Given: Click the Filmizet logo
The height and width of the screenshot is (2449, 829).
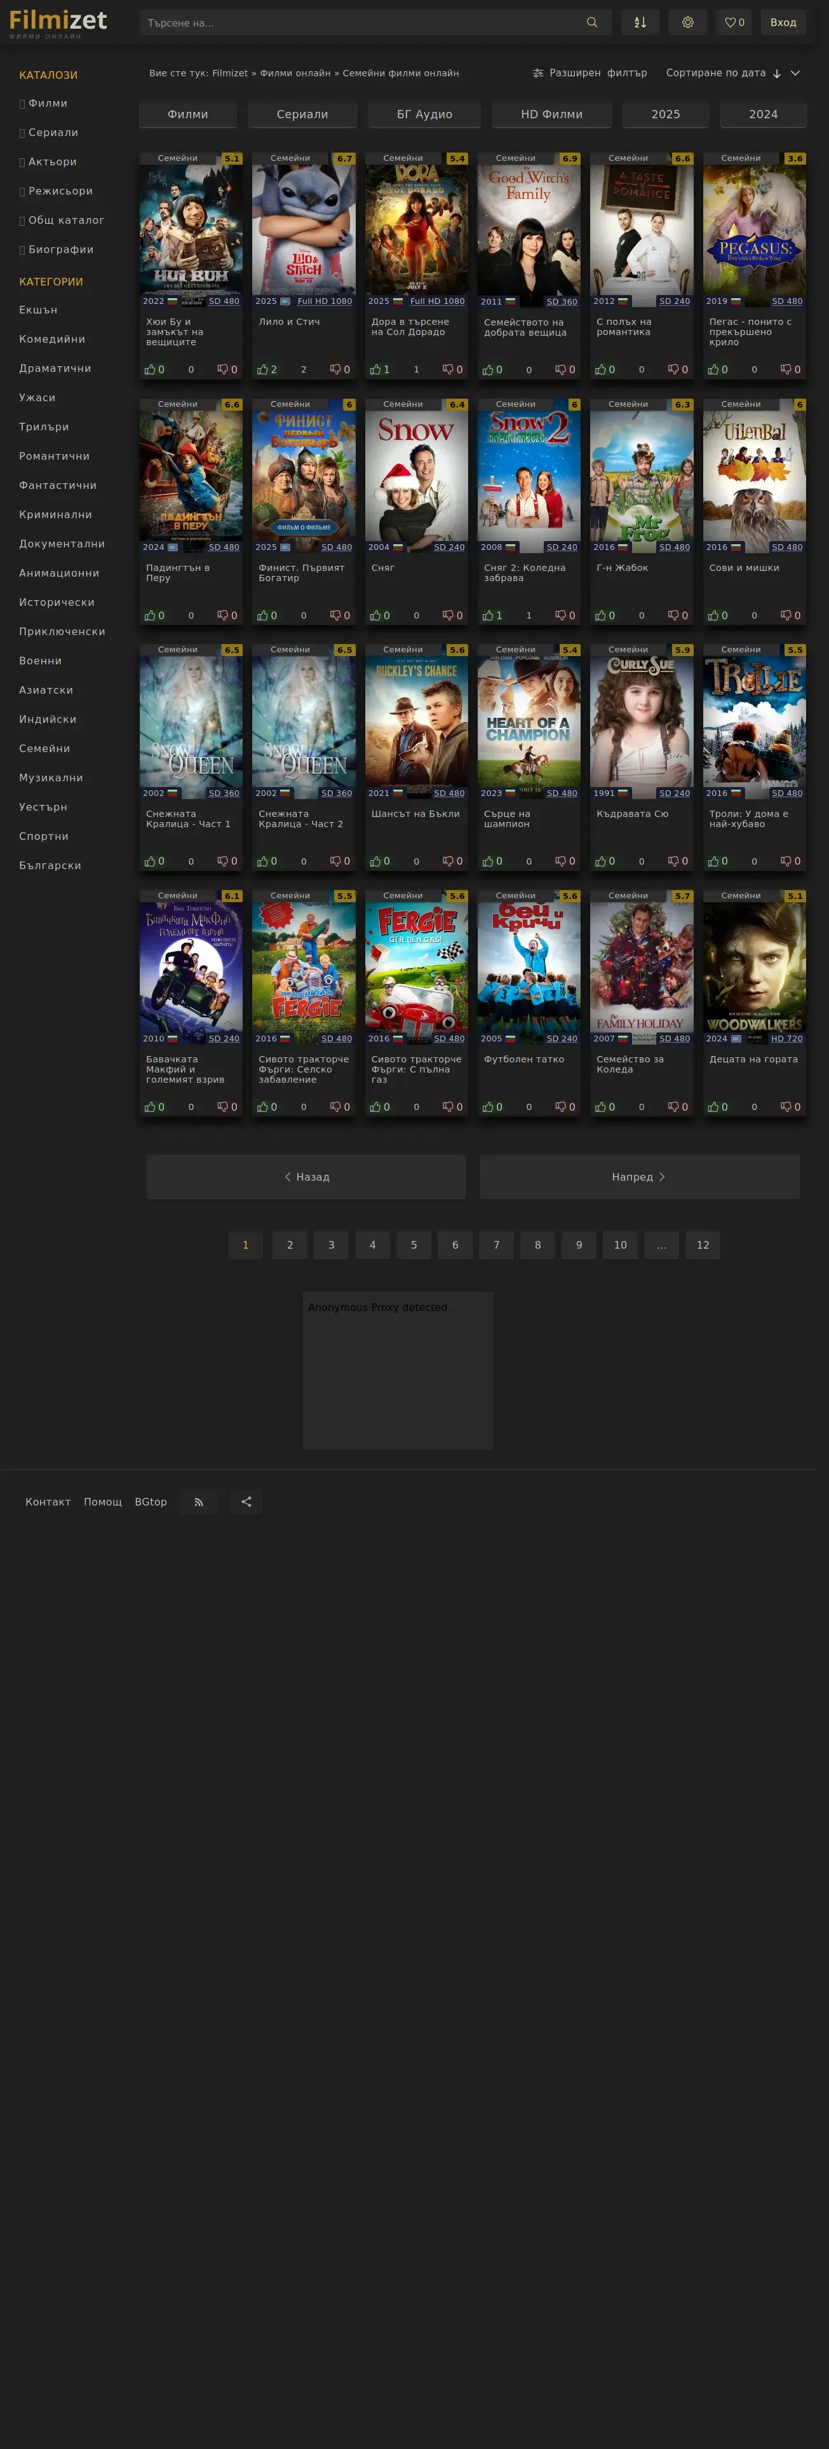Looking at the screenshot, I should click(x=58, y=23).
